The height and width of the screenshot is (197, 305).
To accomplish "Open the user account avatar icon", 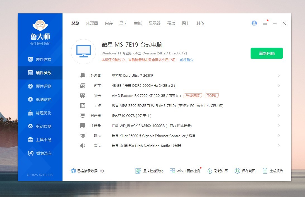I will [x=254, y=23].
